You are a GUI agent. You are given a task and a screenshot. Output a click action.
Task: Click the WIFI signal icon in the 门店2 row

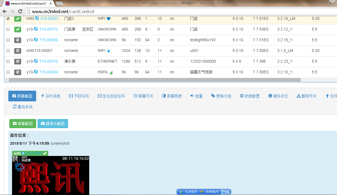click(108, 19)
